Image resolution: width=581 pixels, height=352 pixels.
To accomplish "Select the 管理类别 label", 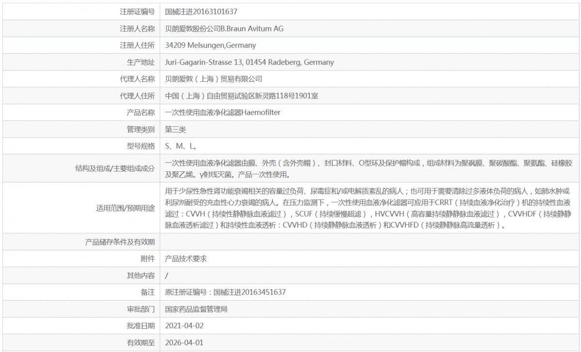I will [x=140, y=130].
